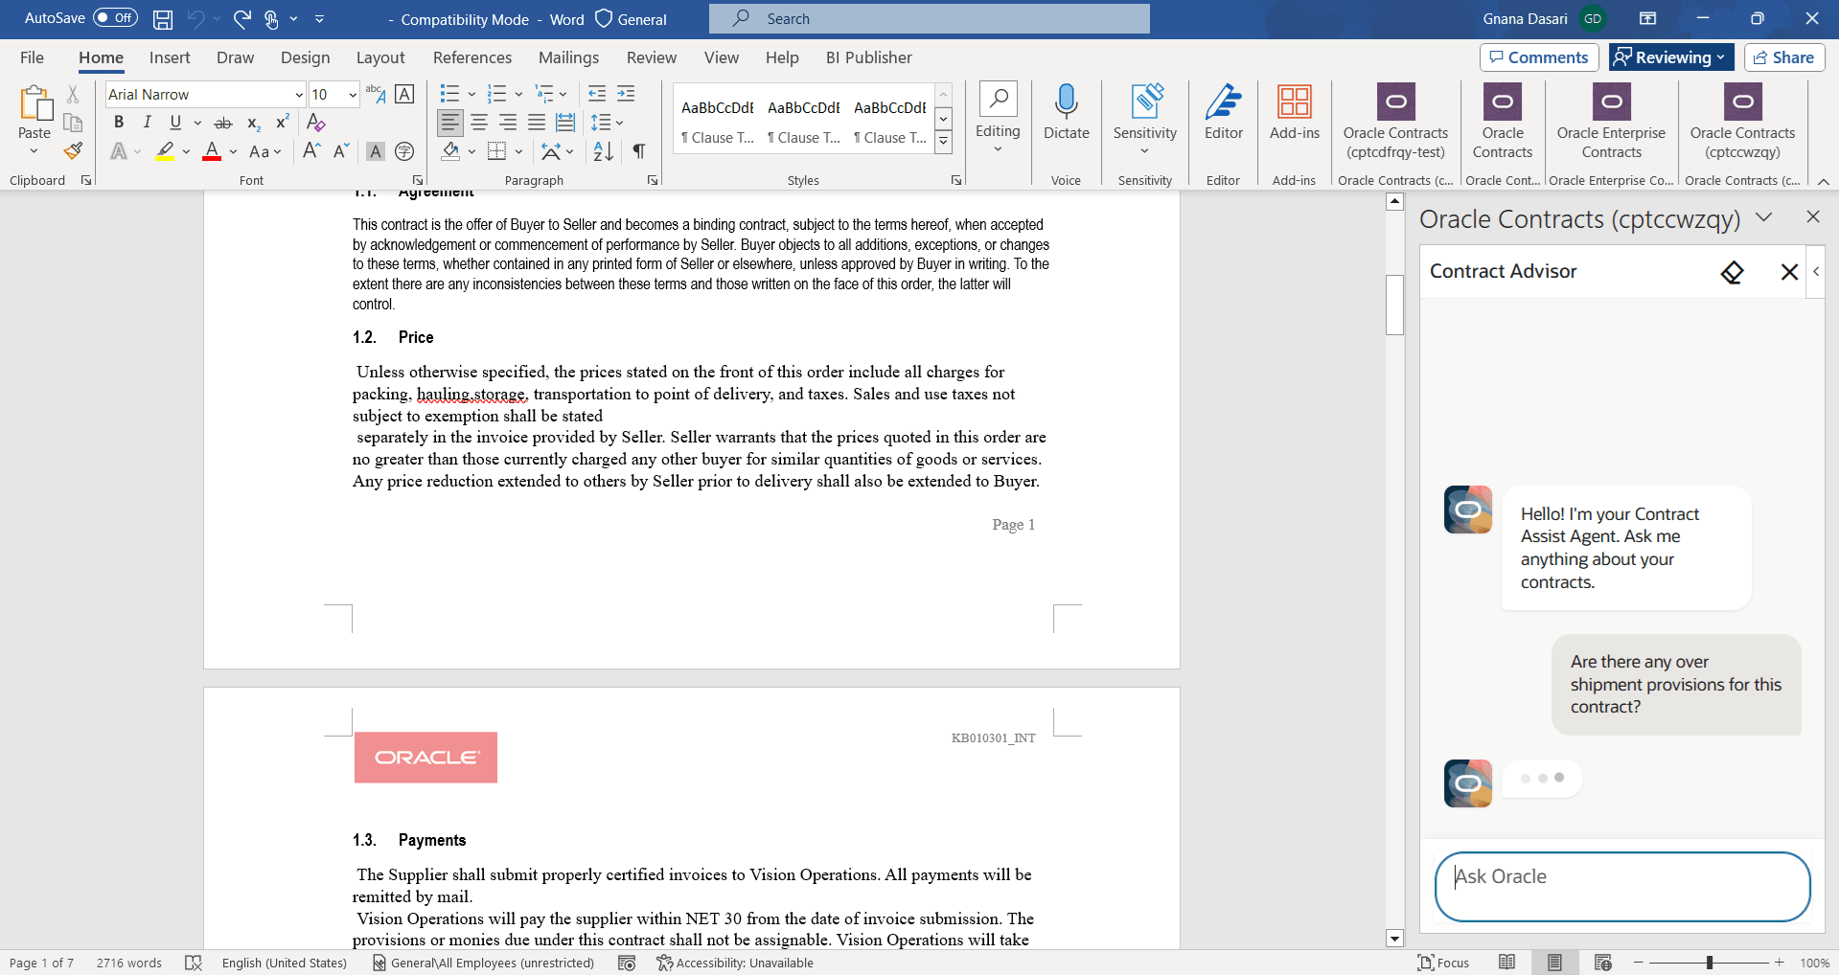Viewport: 1839px width, 975px height.
Task: Switch to Web Layout view
Action: click(1603, 963)
